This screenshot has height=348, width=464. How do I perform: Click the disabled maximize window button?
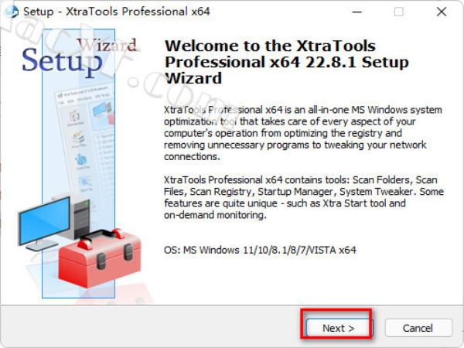[398, 12]
